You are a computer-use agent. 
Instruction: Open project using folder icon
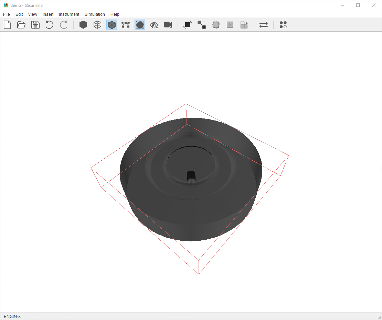[21, 25]
